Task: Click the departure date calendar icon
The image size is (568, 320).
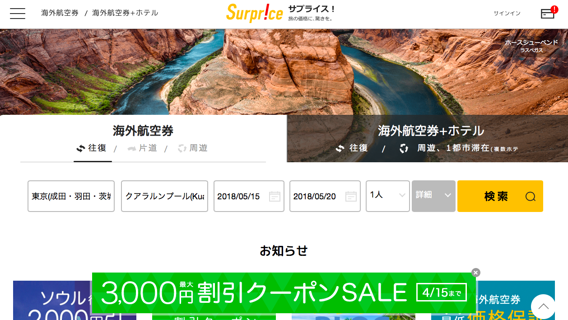Action: click(x=275, y=196)
